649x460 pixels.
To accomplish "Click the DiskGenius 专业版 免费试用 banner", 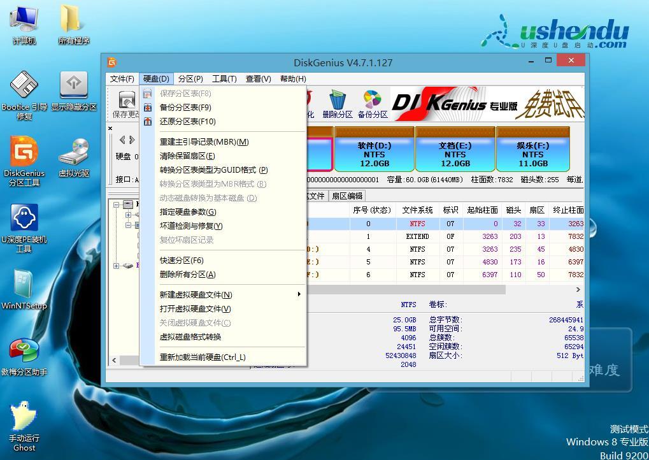I will [488, 104].
